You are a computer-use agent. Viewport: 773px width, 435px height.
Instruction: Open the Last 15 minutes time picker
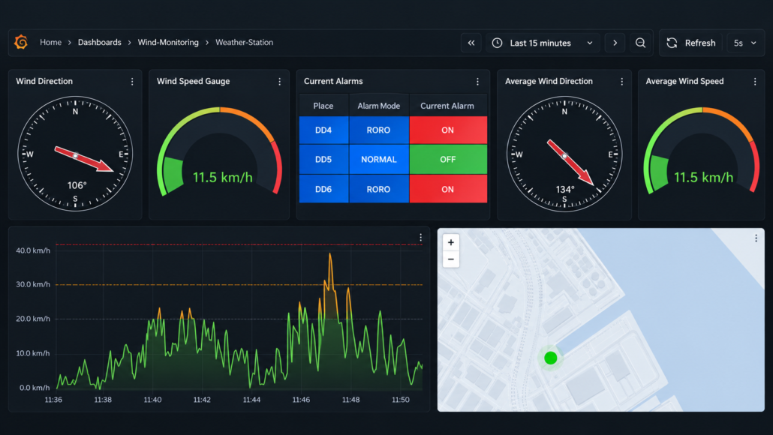point(543,43)
